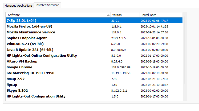199x111 pixels.
Task: Click install date 2023-06-19 00:00:00
Action: (x=154, y=61)
